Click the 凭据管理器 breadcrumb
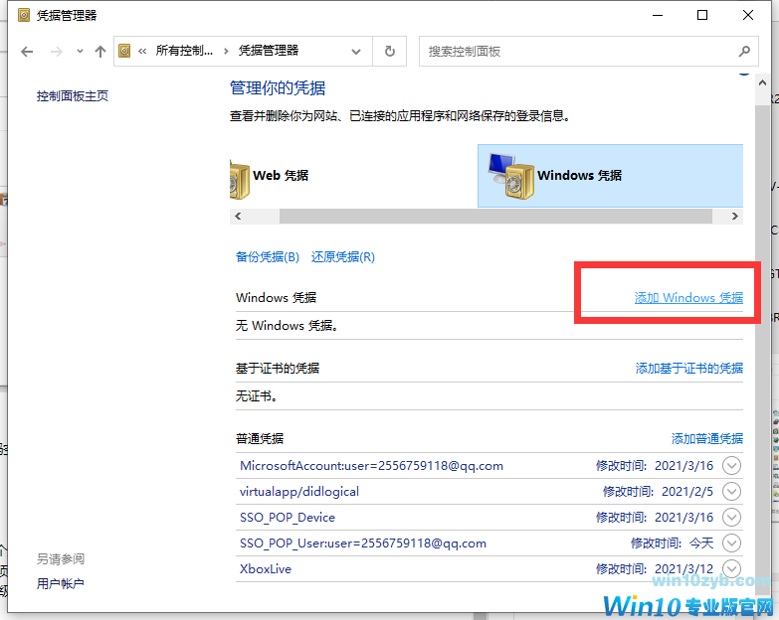Viewport: 779px width, 620px height. [x=269, y=51]
